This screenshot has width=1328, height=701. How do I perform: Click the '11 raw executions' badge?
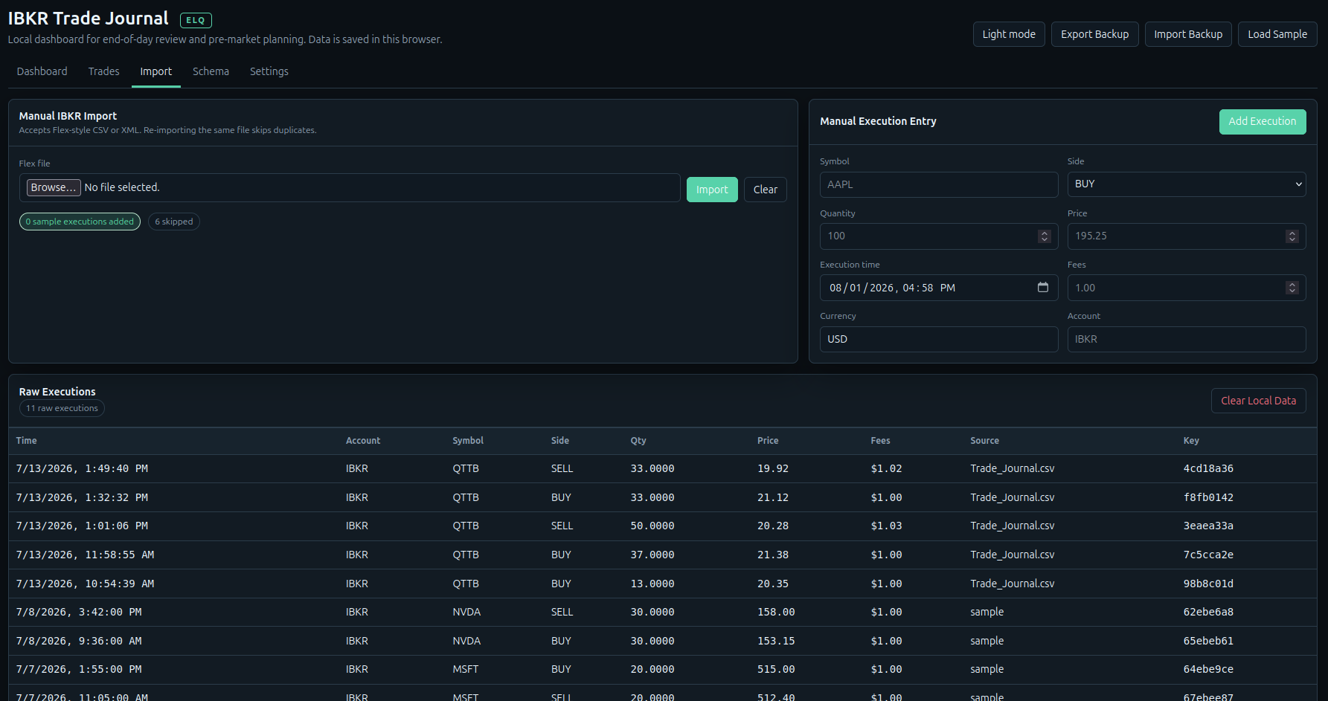62,408
